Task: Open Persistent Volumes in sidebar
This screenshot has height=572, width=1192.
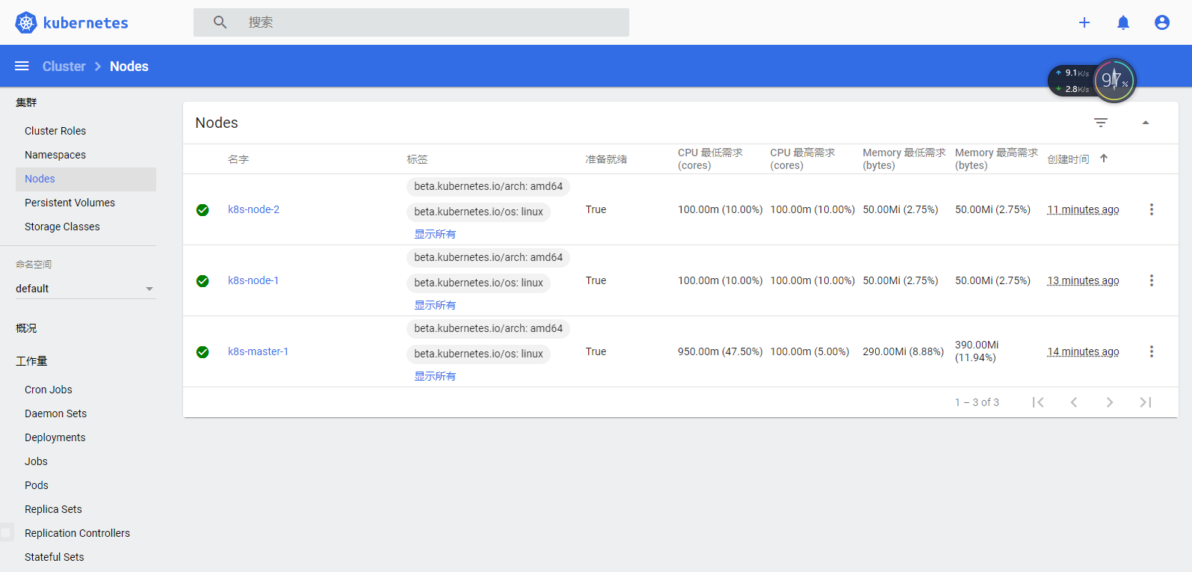Action: coord(70,203)
